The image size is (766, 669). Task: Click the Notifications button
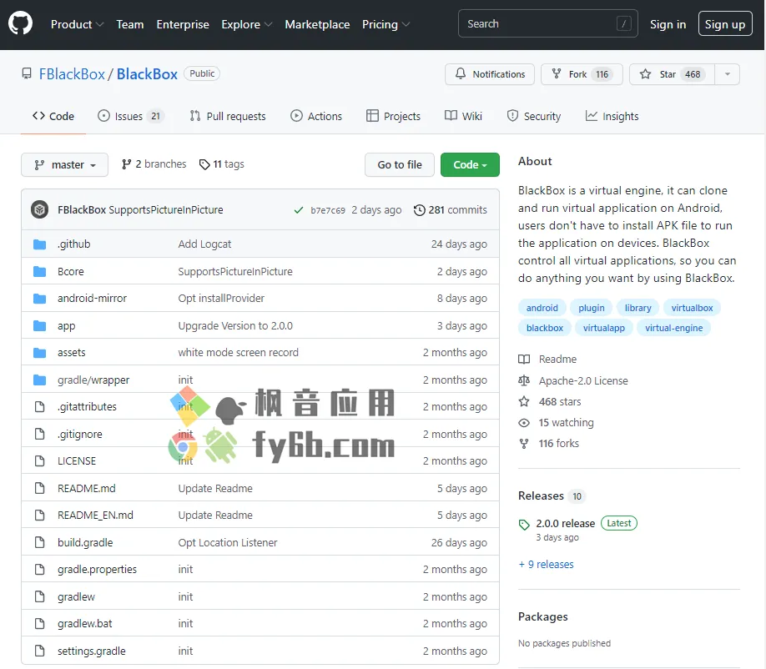[490, 74]
